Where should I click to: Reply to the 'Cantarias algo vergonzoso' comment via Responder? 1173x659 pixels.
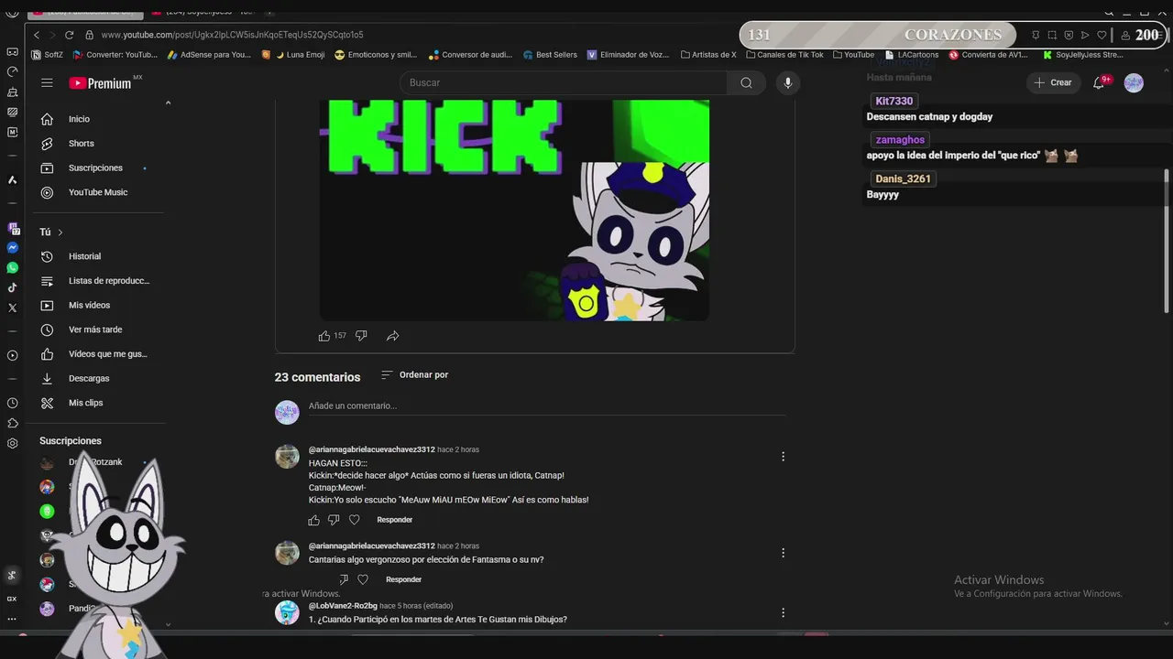click(403, 579)
